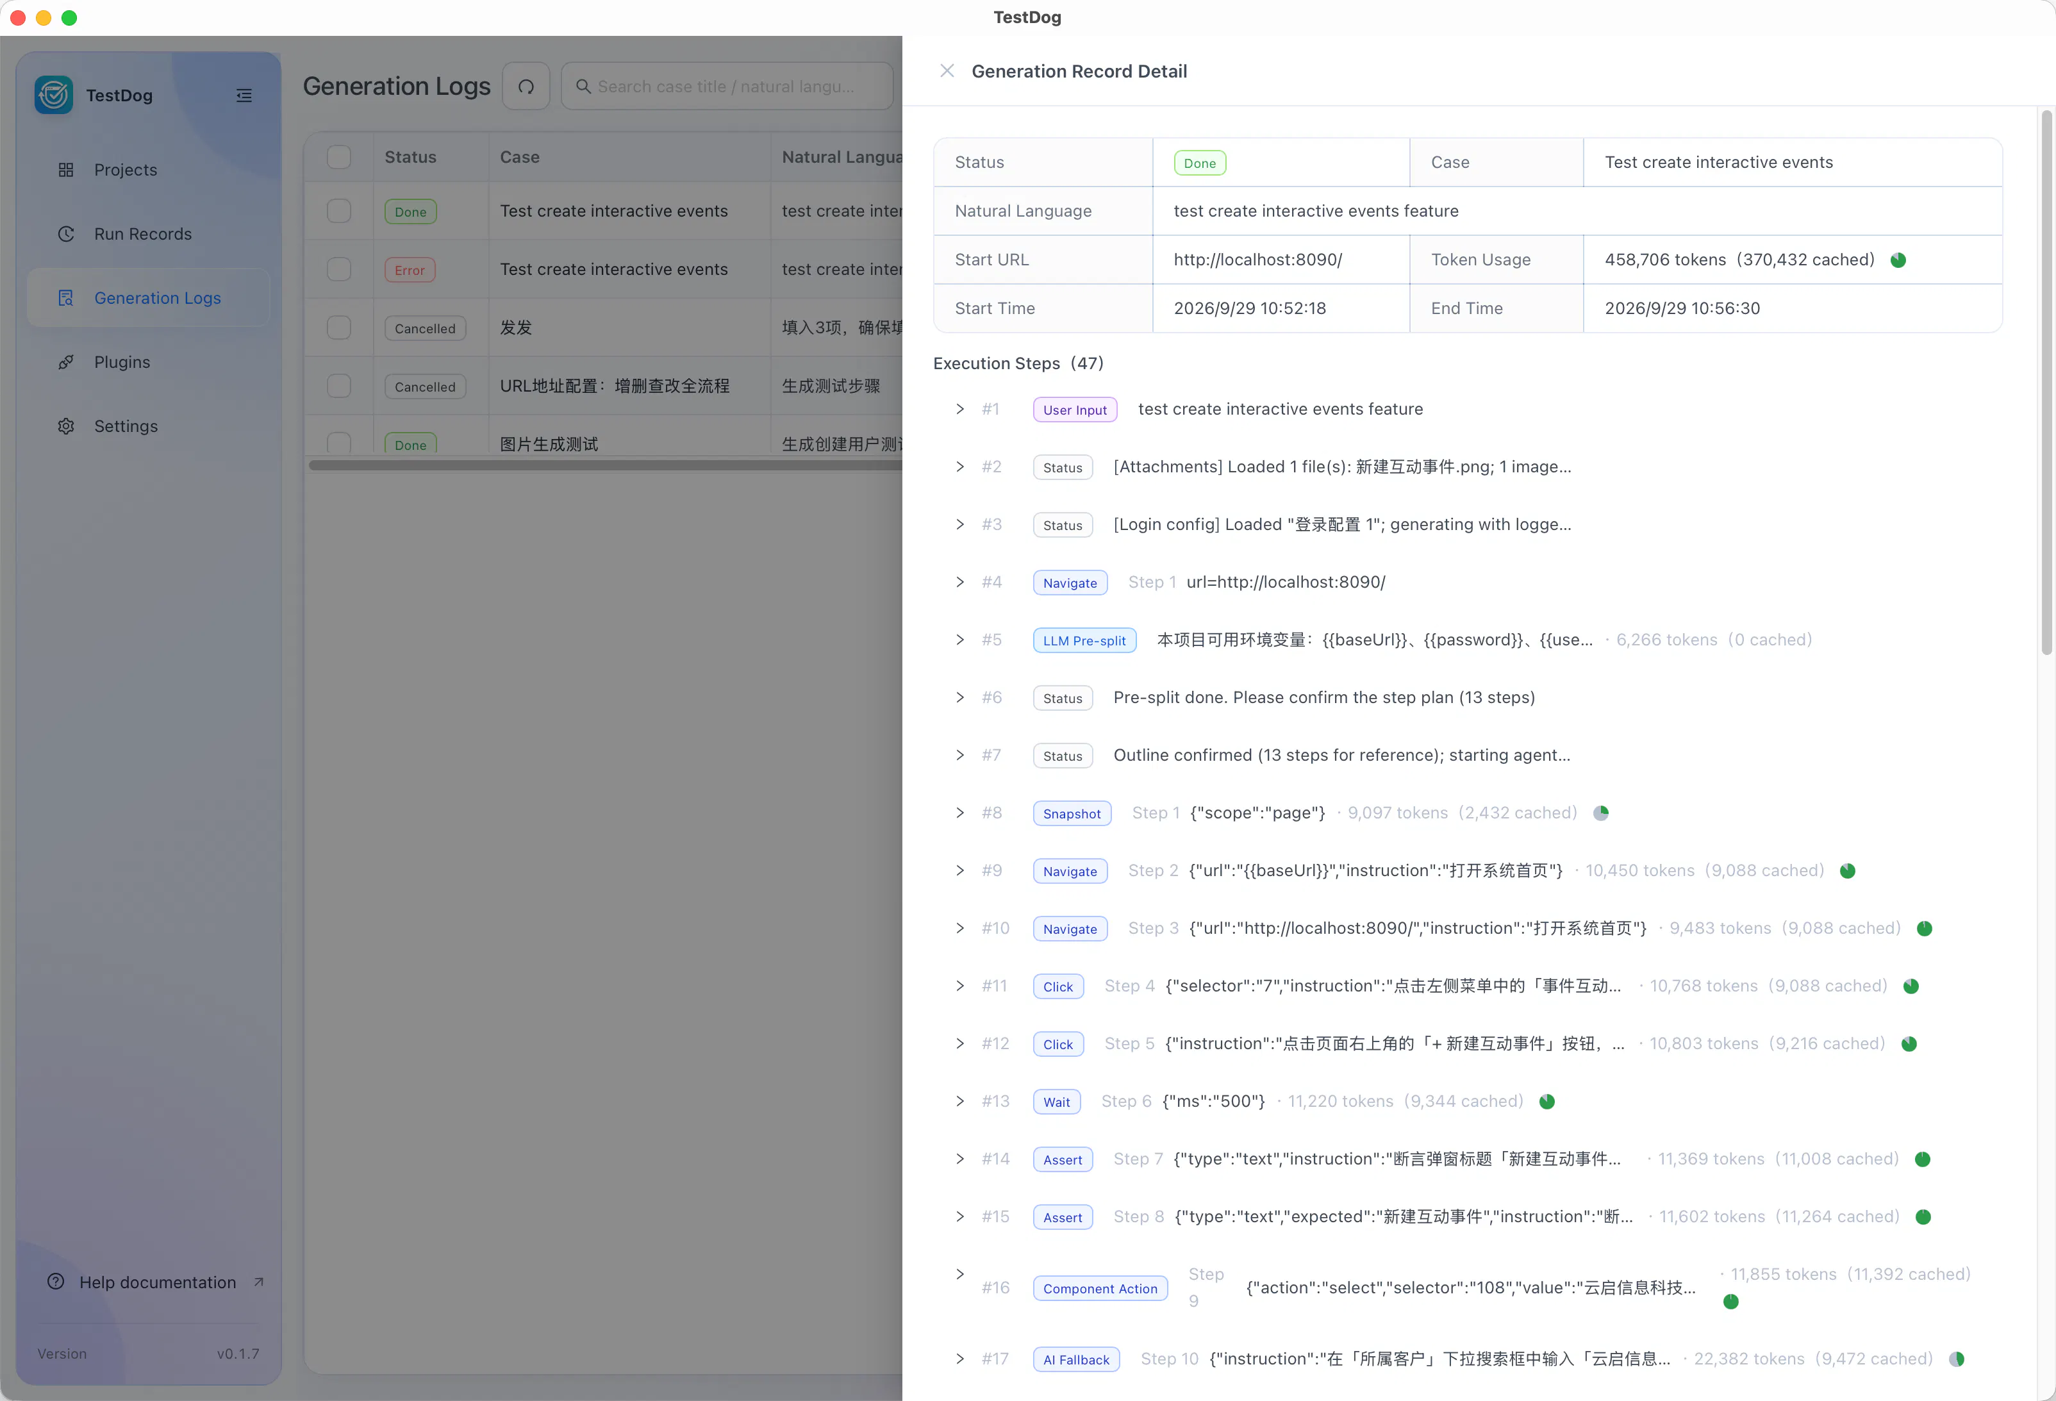Click the Wait tag on step #13
The height and width of the screenshot is (1401, 2056).
click(x=1057, y=1102)
